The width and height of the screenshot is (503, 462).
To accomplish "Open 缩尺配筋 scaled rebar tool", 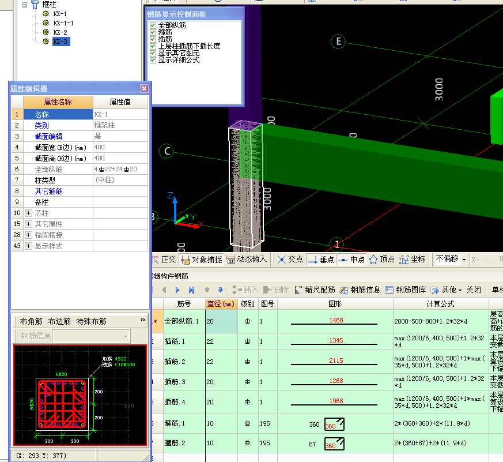I will pos(315,290).
